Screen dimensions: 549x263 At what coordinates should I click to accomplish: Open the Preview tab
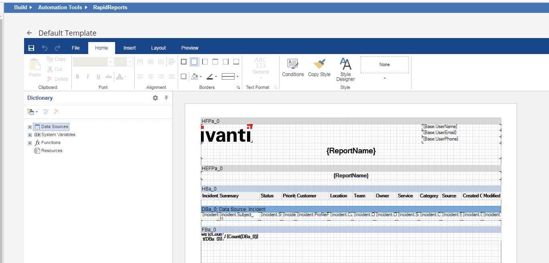[190, 48]
